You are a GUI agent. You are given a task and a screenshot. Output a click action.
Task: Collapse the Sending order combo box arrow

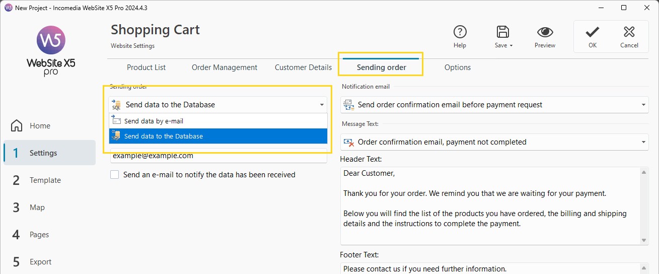321,105
